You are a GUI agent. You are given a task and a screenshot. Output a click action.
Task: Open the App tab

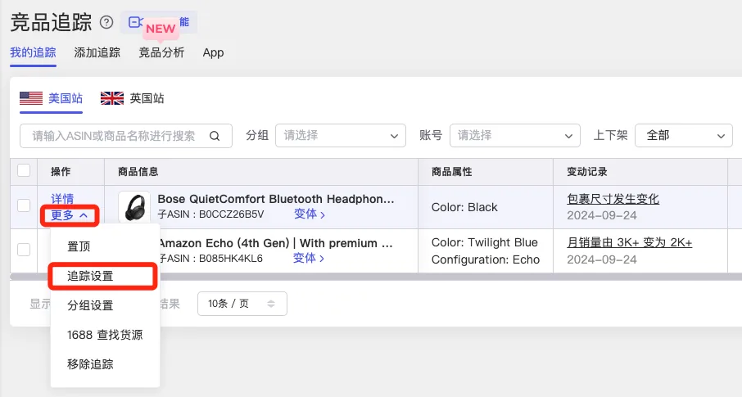coord(214,52)
